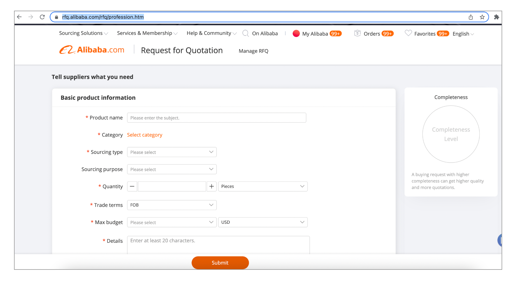Click the browser forward arrow
This screenshot has height=281, width=519.
point(31,17)
